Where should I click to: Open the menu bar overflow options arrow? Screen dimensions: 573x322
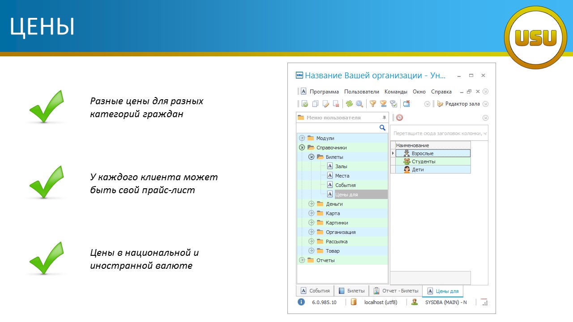coord(486,91)
